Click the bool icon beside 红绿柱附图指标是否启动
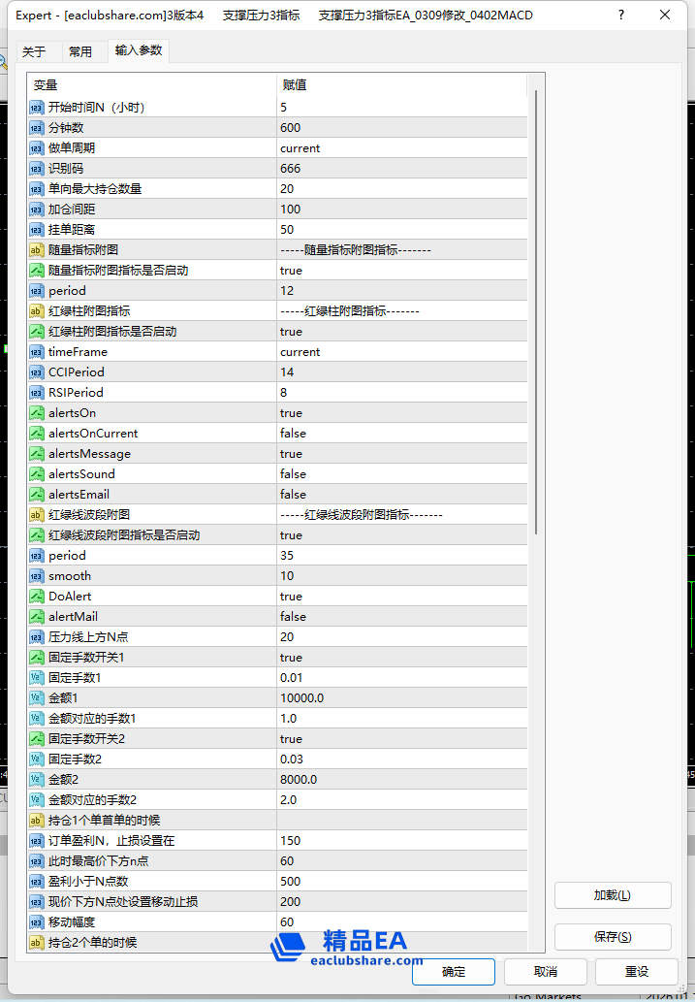 (x=37, y=332)
